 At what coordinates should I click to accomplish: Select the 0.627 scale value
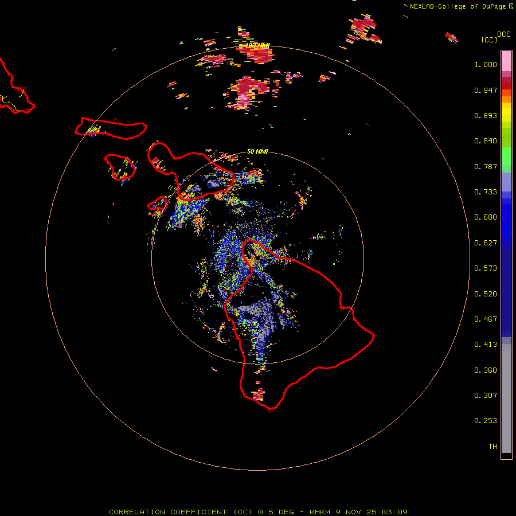(x=486, y=243)
